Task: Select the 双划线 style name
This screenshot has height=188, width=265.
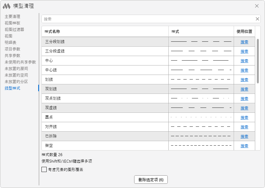Action: [51, 89]
